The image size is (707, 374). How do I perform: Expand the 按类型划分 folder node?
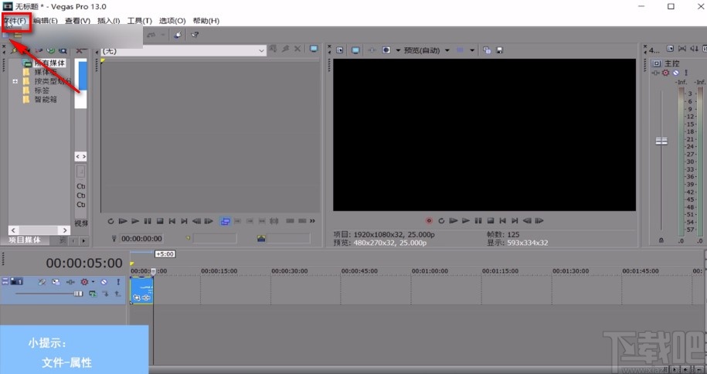pos(15,82)
